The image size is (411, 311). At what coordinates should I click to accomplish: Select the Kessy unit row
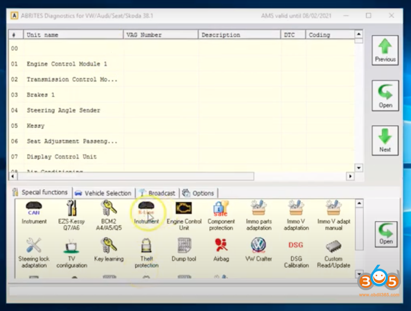[182, 126]
